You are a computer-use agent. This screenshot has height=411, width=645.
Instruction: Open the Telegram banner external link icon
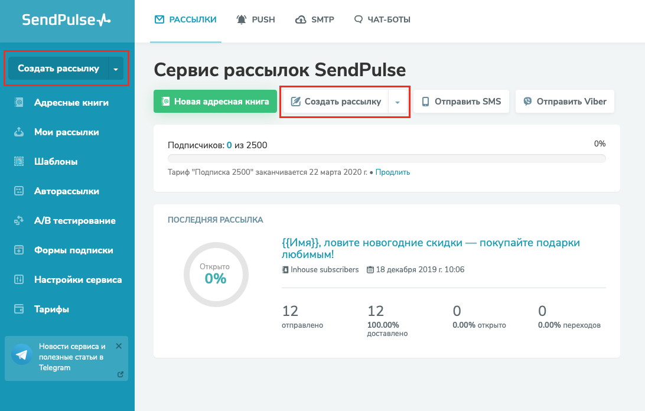click(120, 374)
